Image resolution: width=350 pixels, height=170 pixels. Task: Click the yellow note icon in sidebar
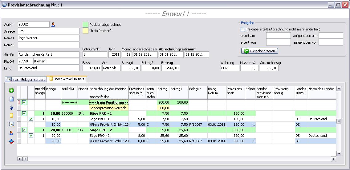(x=12, y=116)
